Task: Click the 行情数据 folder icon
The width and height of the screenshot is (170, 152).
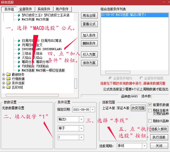Action: (8, 79)
